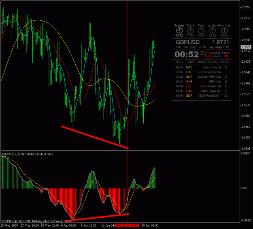Select the NZD Visitor Arrival news row
Screen dimensions: 253x229
point(202,68)
